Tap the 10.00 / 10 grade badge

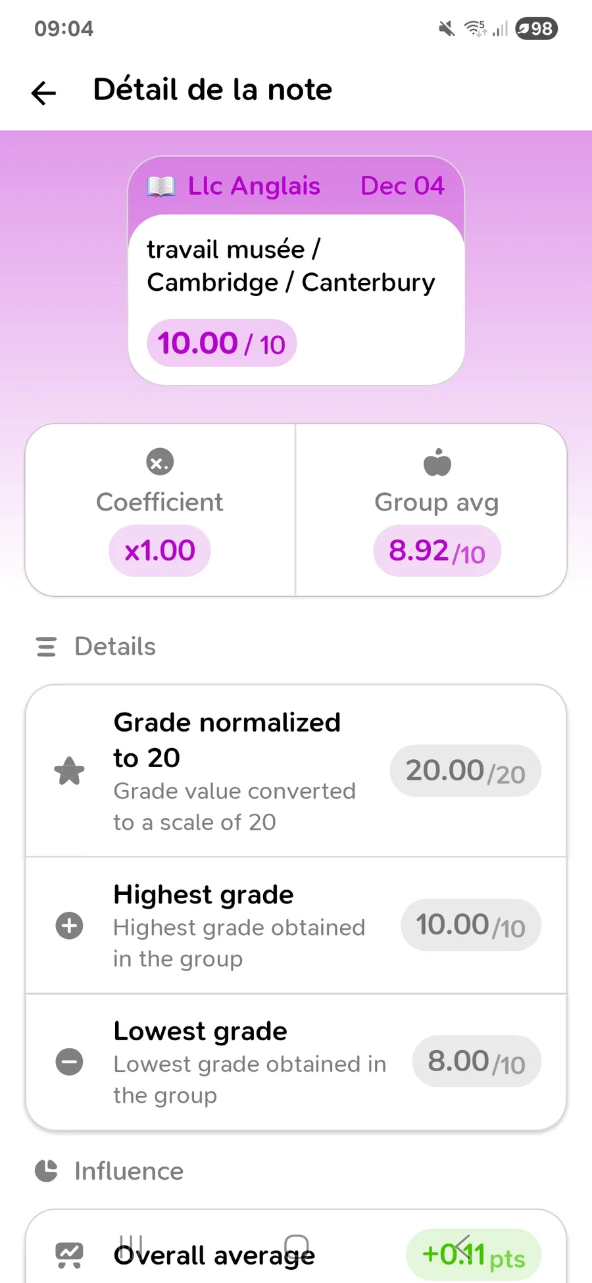(222, 343)
